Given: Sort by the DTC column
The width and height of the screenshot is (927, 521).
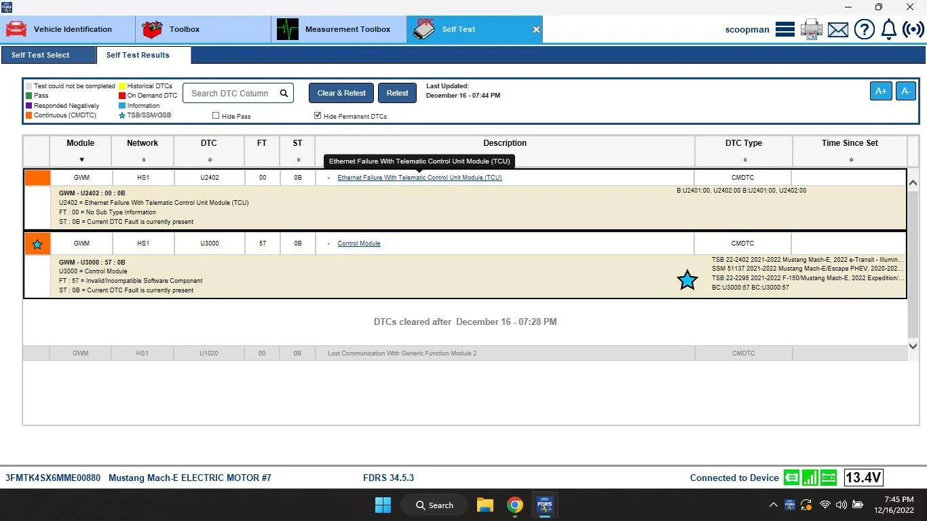Looking at the screenshot, I should click(x=209, y=160).
